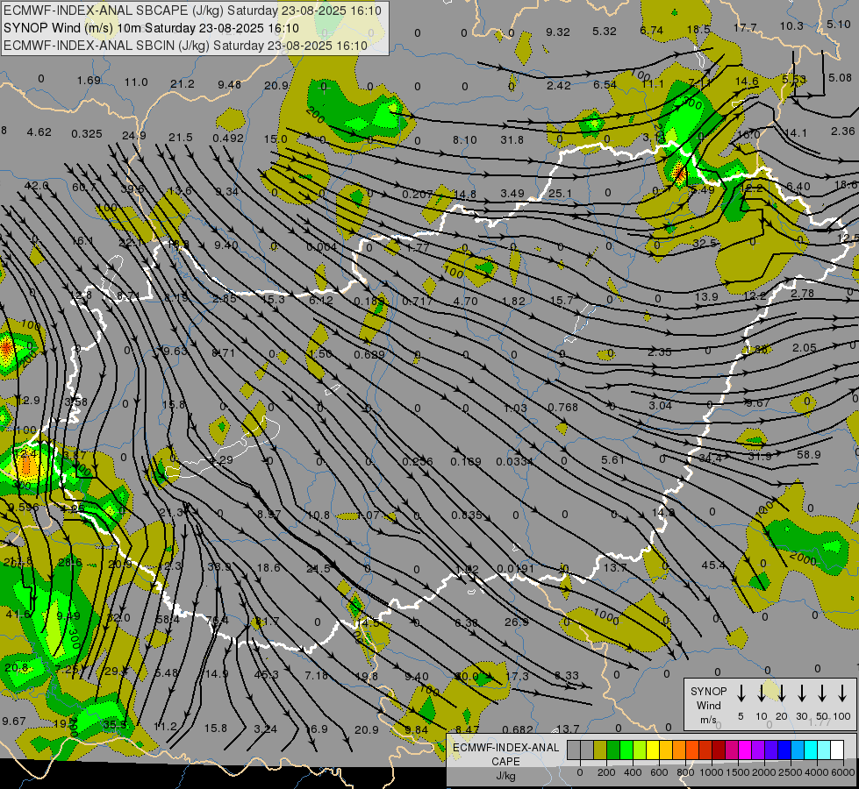The height and width of the screenshot is (789, 859).
Task: Click the map value 3.04
Action: click(660, 406)
